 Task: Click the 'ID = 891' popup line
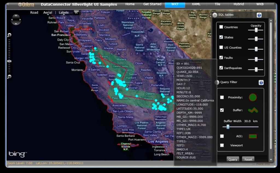tap(183, 64)
